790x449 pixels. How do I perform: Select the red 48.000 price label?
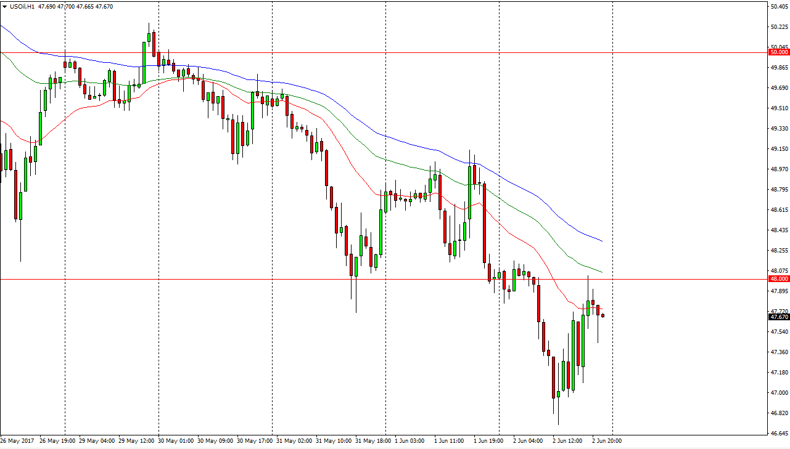779,279
